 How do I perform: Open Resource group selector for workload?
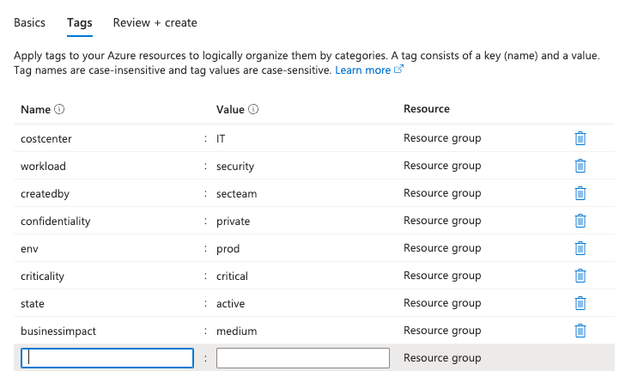point(442,166)
